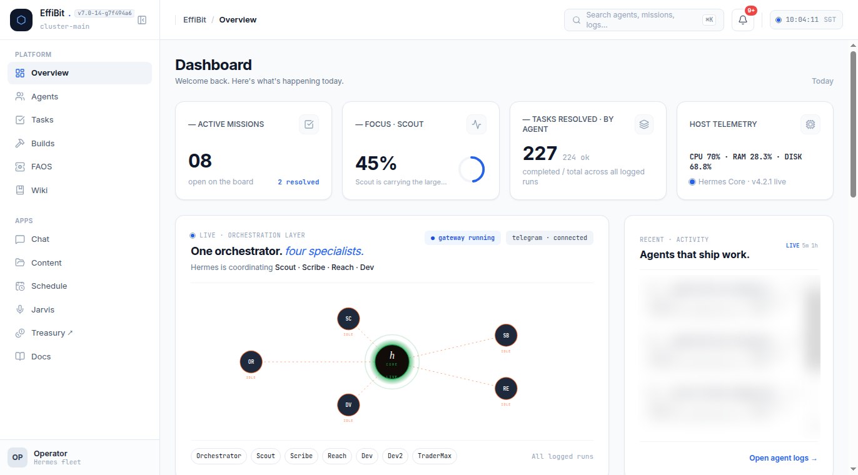The width and height of the screenshot is (858, 475).
Task: Filter runs by Dev chip
Action: (x=367, y=456)
